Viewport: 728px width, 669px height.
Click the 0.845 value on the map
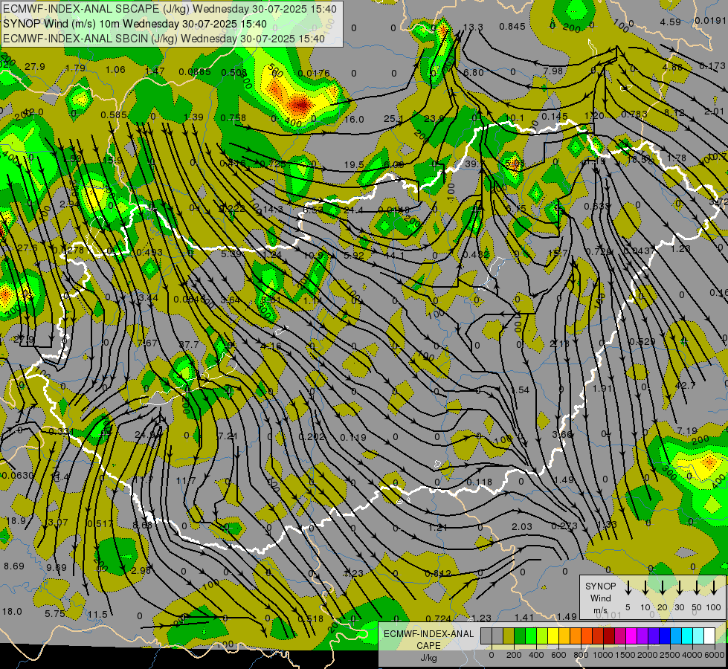pyautogui.click(x=512, y=27)
